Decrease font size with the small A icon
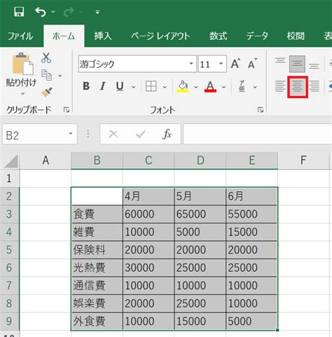This screenshot has height=337, width=332. [x=252, y=63]
